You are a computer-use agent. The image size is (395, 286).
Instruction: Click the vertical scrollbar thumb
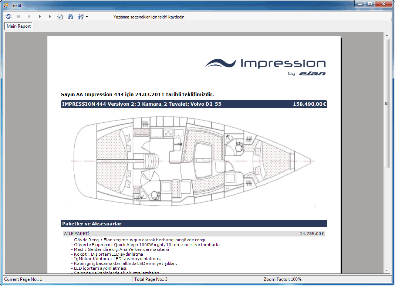pos(387,103)
